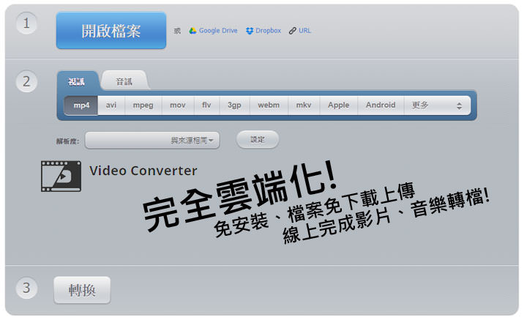
Task: Select the mkv format
Action: coord(304,105)
